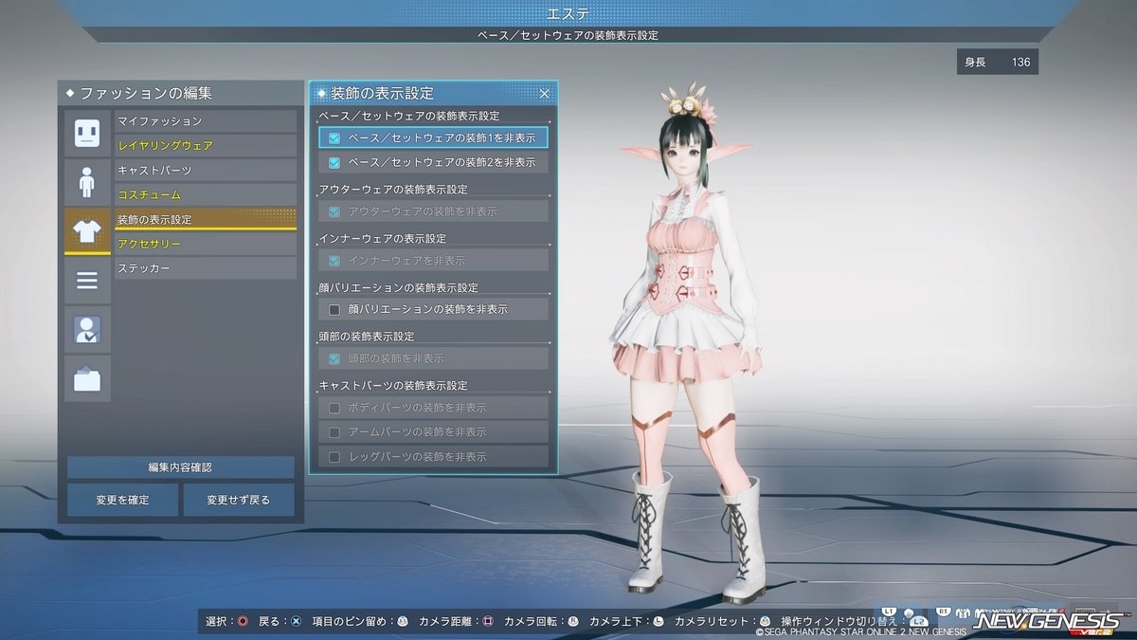
Task: Click 変更を確定 button
Action: click(x=123, y=500)
